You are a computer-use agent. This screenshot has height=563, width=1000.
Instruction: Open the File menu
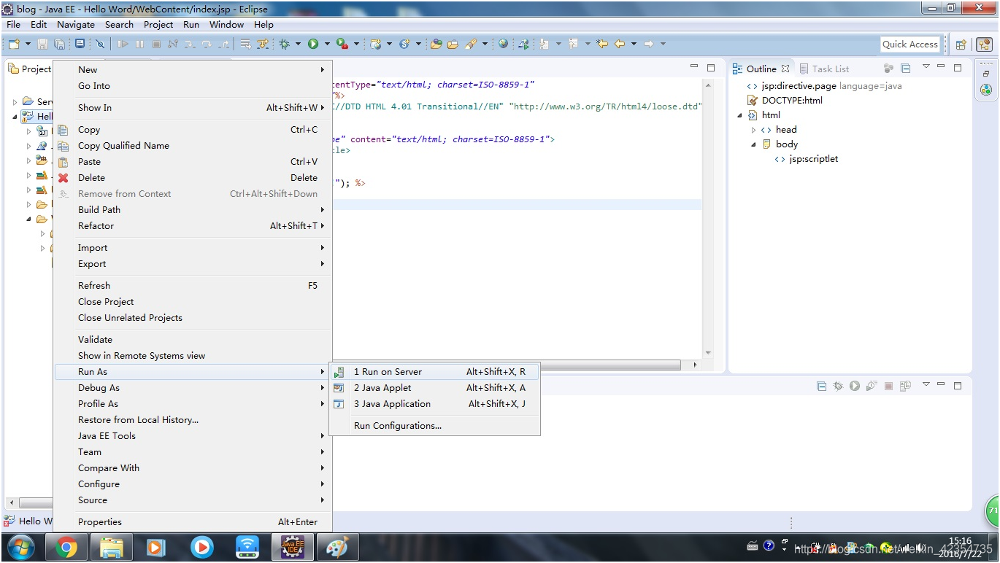(13, 24)
